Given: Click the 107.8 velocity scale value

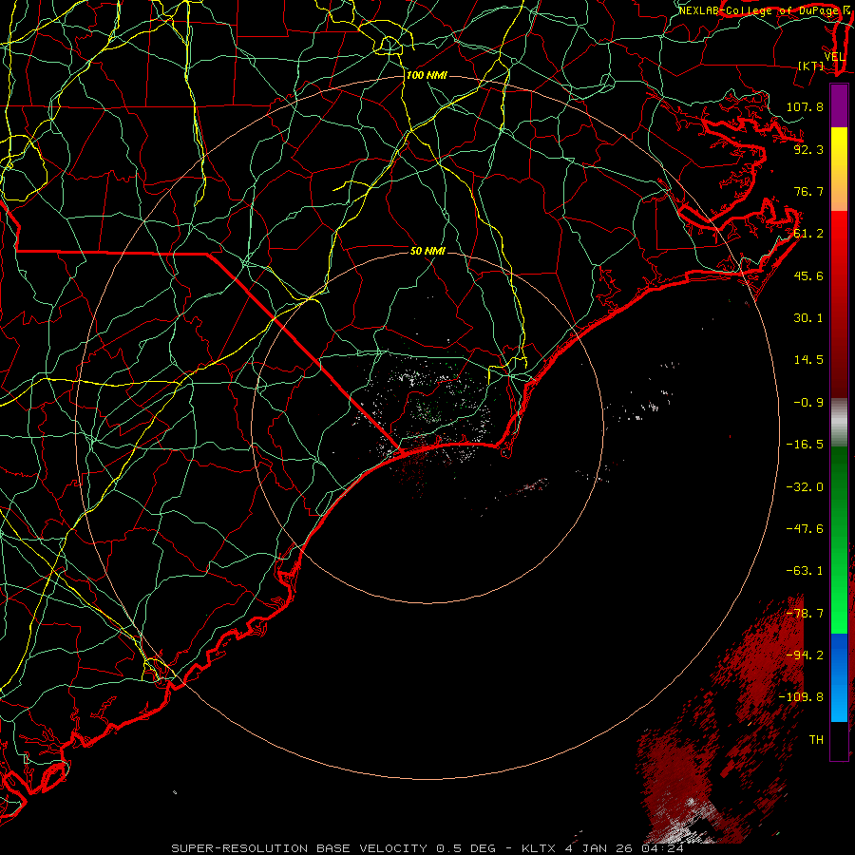Looking at the screenshot, I should (x=805, y=106).
